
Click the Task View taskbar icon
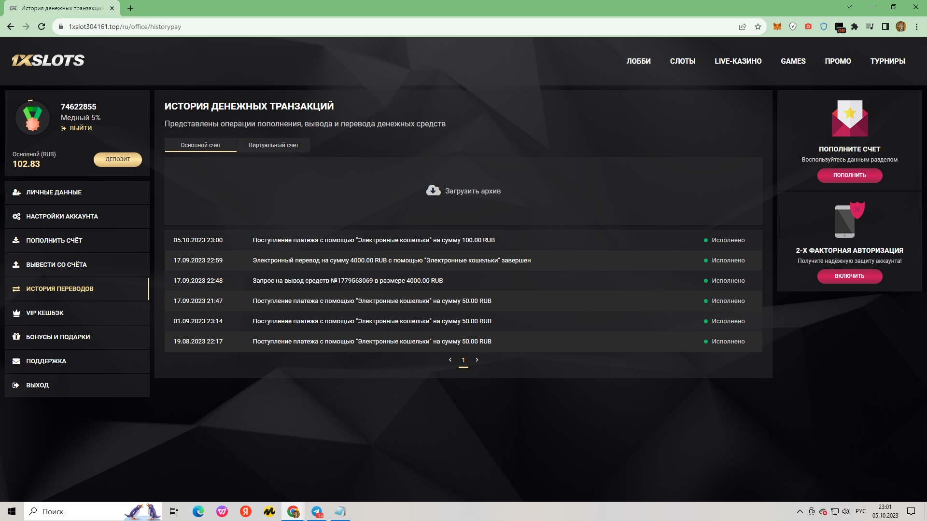pos(174,511)
